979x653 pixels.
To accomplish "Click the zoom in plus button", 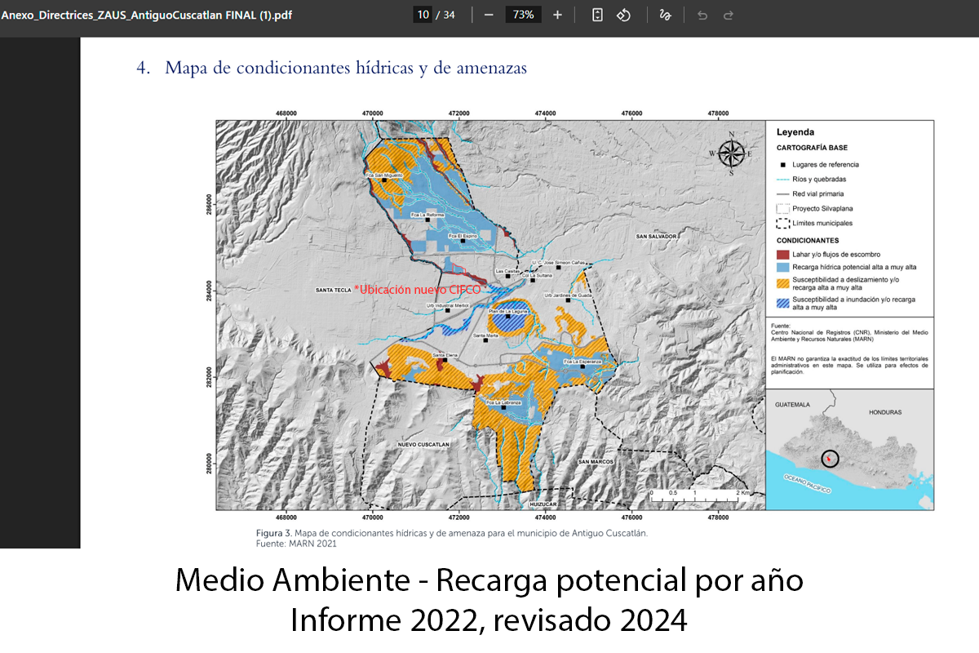I will point(557,15).
